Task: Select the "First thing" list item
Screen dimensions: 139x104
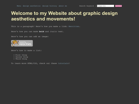Action: (21, 55)
